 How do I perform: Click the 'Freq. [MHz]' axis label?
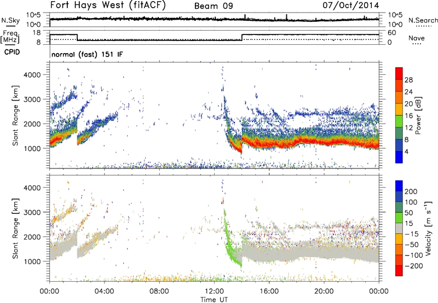[10, 37]
